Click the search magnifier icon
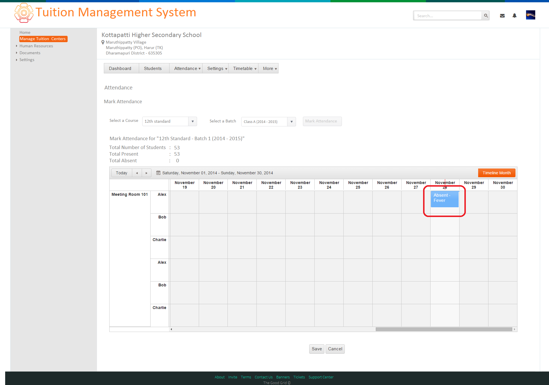Viewport: 549px width, 385px height. (486, 15)
